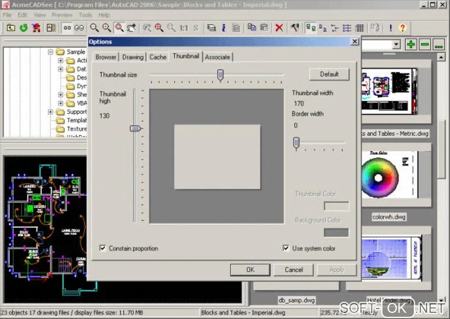Click the 1:1 actual size icon
This screenshot has height=319, width=450.
(184, 28)
